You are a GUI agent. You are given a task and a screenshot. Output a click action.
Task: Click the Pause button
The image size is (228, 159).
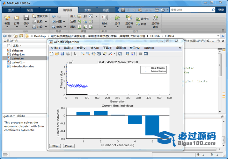(x=69, y=146)
